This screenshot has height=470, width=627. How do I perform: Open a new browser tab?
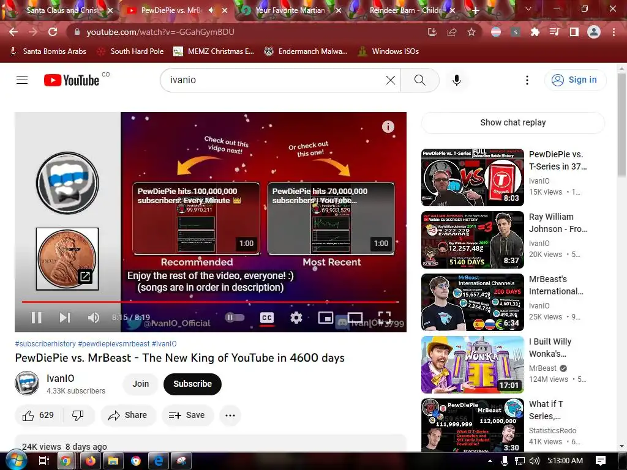coord(475,10)
